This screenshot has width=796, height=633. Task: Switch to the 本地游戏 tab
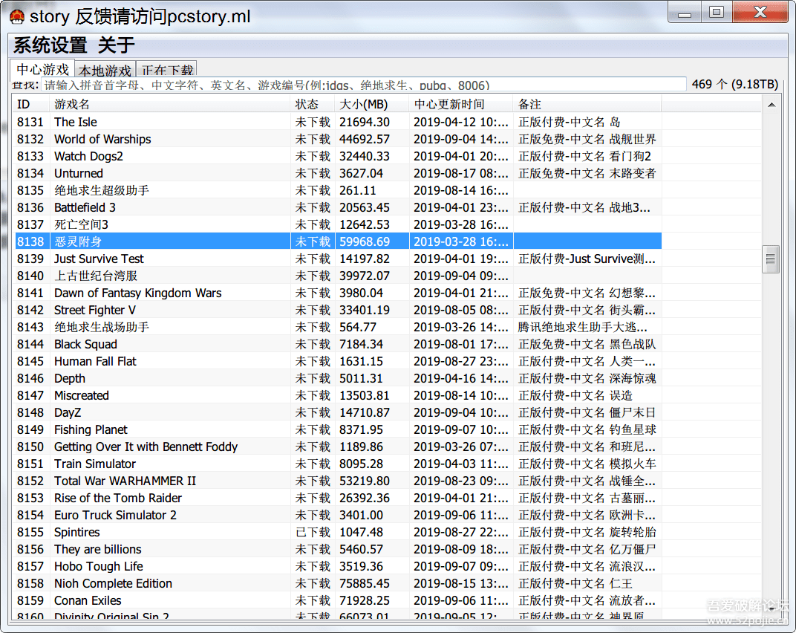point(105,71)
